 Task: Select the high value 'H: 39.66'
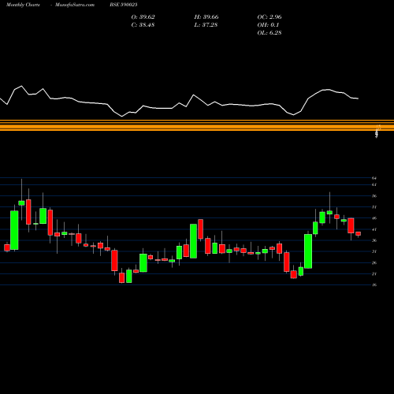(x=206, y=17)
